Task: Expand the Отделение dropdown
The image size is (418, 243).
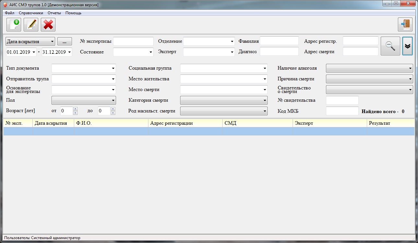Action: pos(232,41)
